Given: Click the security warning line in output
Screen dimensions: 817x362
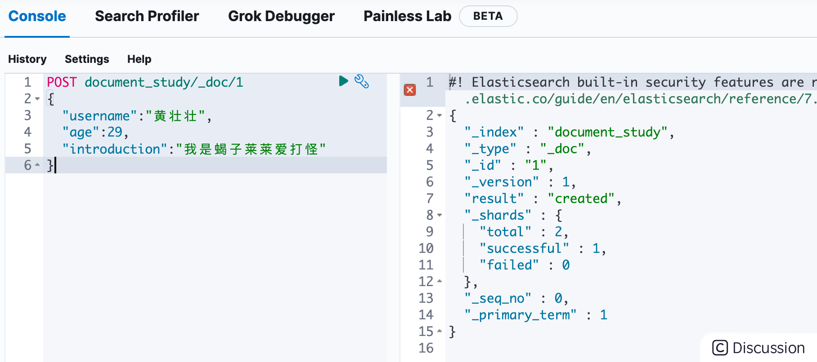Looking at the screenshot, I should (x=633, y=82).
